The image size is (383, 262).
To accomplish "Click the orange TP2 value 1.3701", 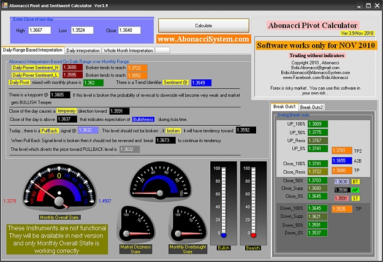I will [x=342, y=150].
